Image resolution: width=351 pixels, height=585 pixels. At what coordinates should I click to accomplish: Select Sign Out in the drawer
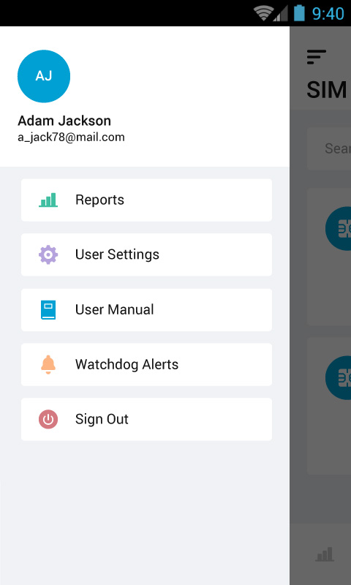[x=146, y=419]
